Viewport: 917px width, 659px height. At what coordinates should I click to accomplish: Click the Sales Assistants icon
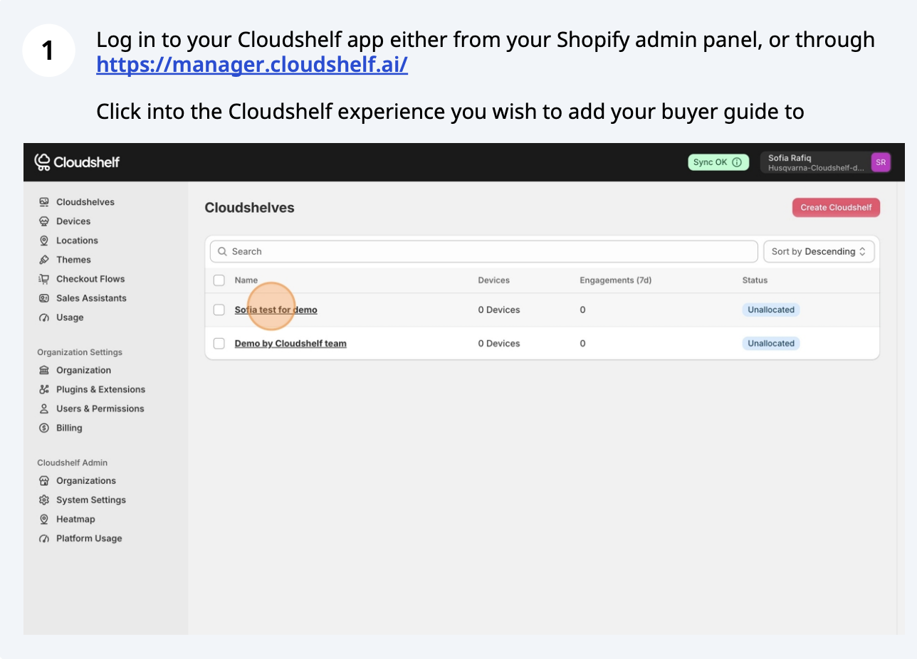click(44, 298)
